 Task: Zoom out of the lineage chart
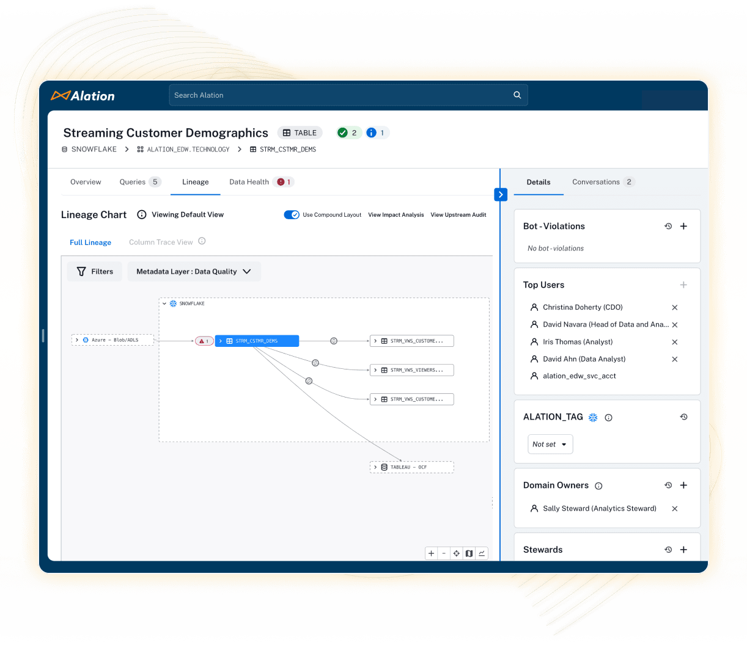coord(444,553)
